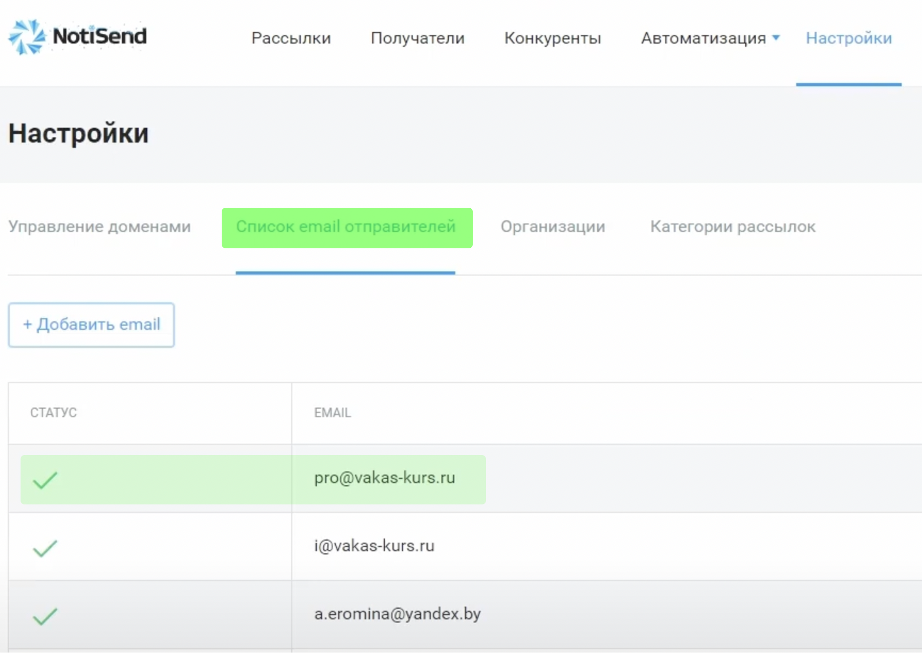The image size is (922, 654).
Task: Select Настройки in the top navigation bar
Action: click(849, 38)
